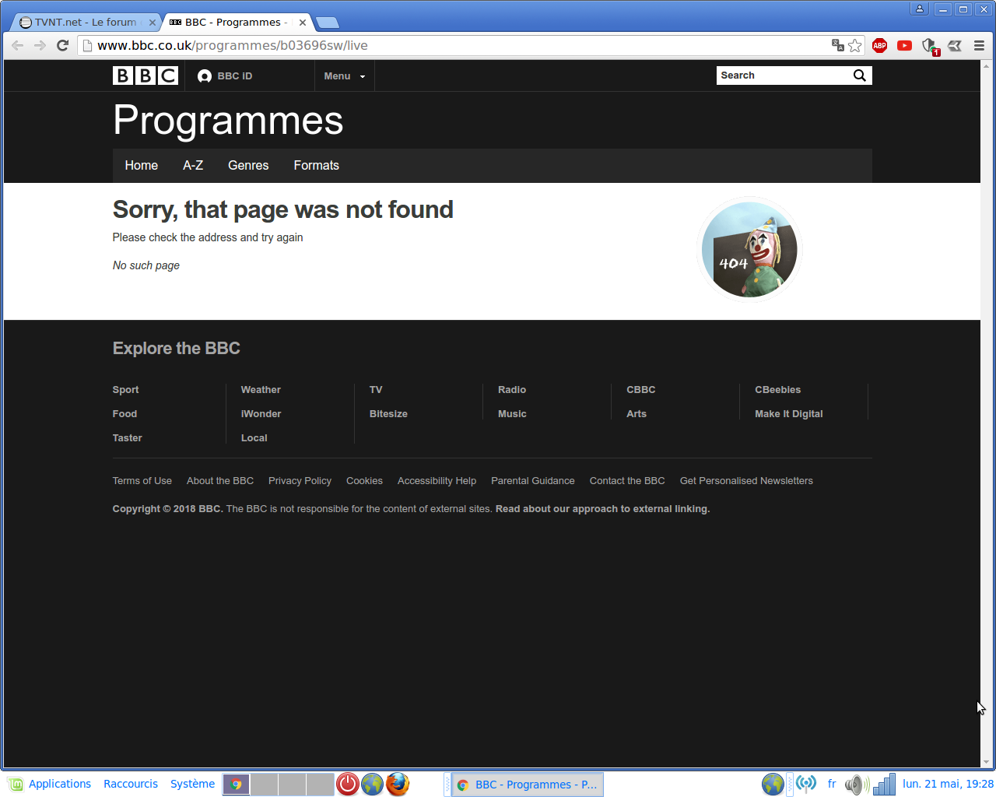Launch Firefox from the panel

398,784
